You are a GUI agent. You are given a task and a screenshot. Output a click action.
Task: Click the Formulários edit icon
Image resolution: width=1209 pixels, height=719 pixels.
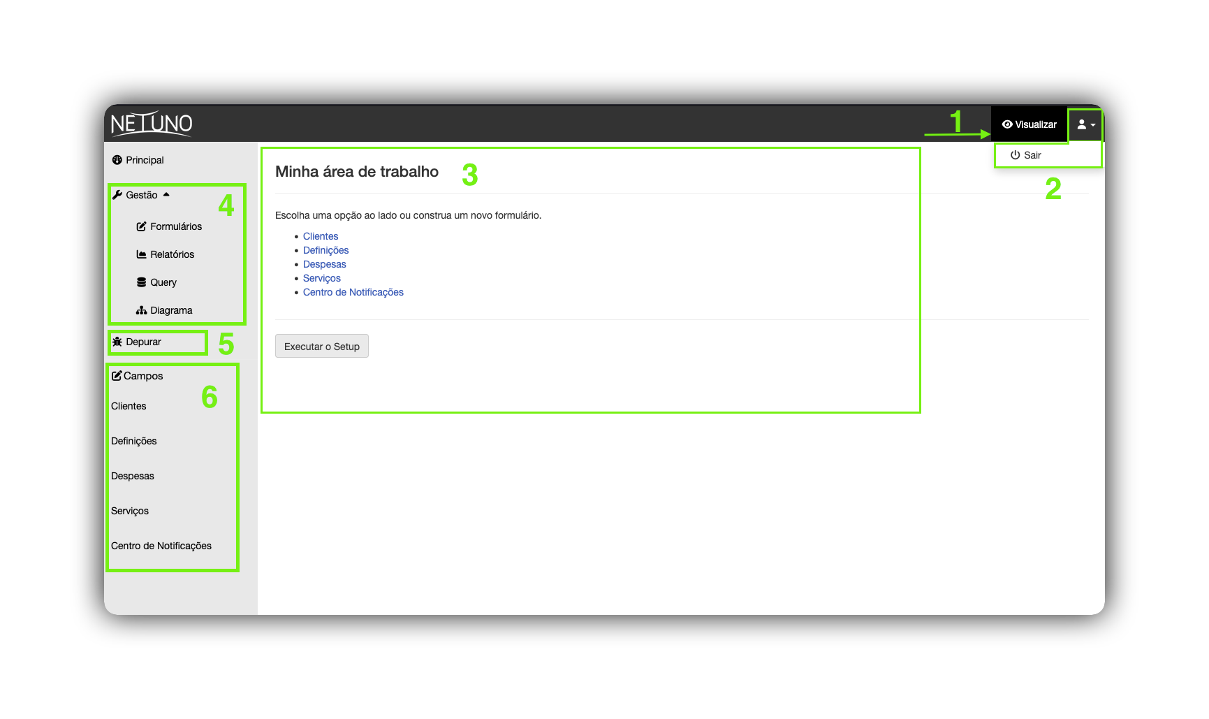point(141,226)
